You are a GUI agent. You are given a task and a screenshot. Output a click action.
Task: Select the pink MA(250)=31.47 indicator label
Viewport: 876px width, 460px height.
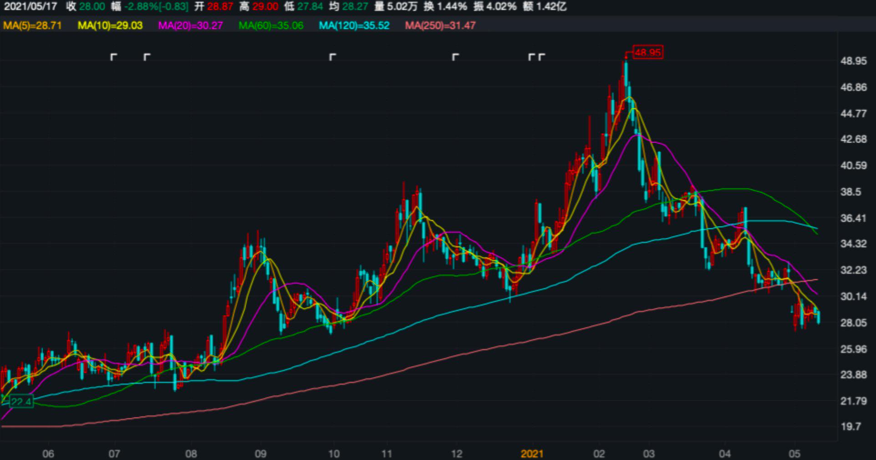click(440, 25)
